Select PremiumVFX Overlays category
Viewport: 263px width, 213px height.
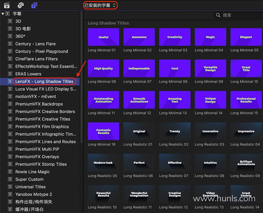click(x=40, y=157)
